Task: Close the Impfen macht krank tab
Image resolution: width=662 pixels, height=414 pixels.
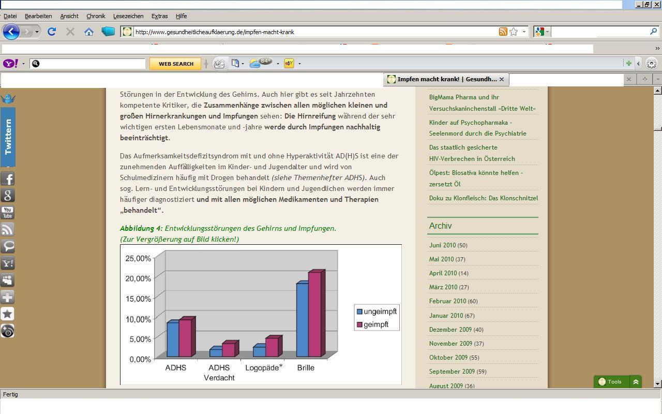Action: coord(501,79)
